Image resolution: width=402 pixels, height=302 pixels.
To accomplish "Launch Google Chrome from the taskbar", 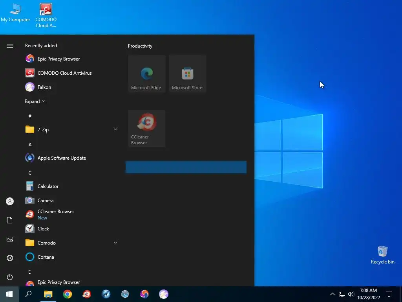I will (x=68, y=294).
